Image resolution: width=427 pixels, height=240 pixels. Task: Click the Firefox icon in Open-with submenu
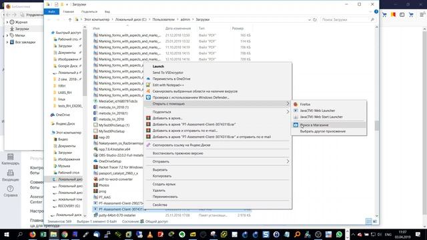click(296, 104)
